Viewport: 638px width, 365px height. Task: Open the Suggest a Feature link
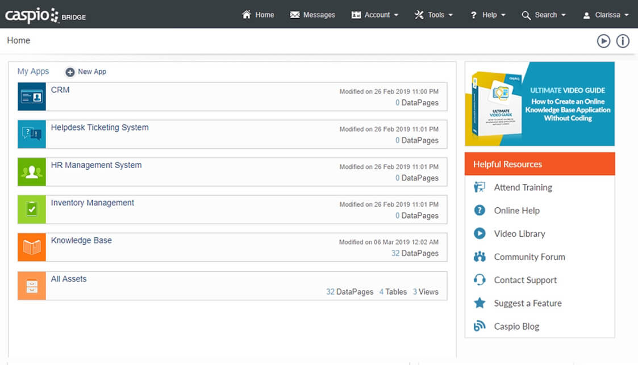pyautogui.click(x=528, y=303)
